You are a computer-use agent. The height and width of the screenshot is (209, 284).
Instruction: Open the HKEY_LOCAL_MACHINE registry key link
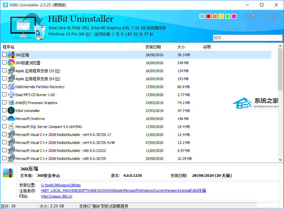[123, 190]
